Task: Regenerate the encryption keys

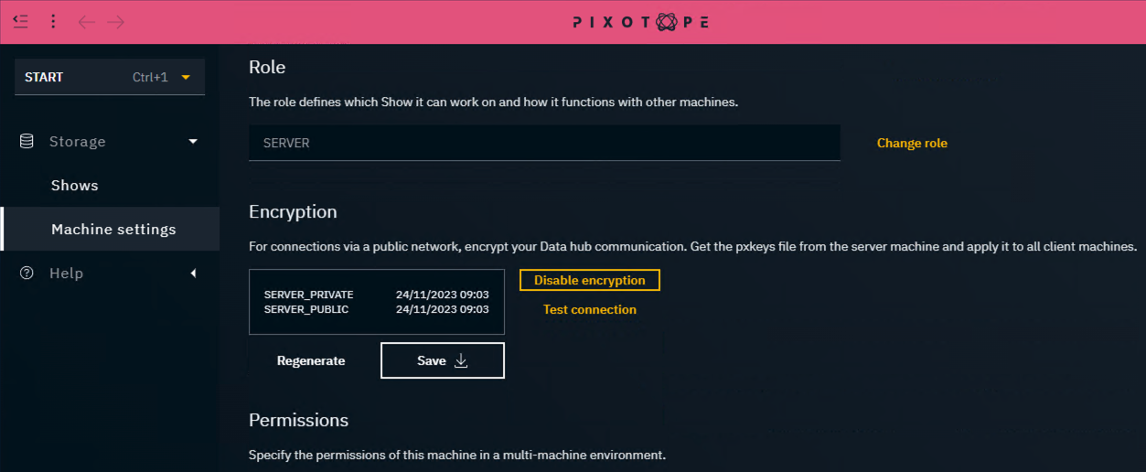Action: 311,361
